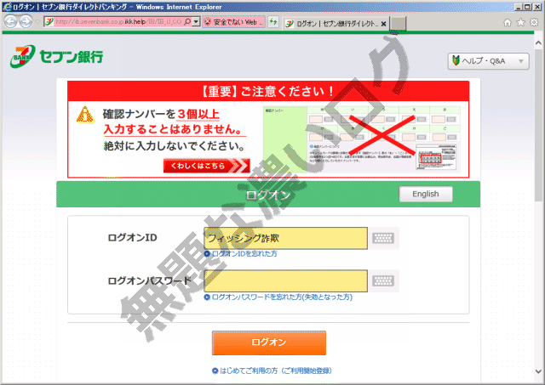Click the warning triangle icon in notice
This screenshot has height=385, width=545.
pyautogui.click(x=85, y=115)
